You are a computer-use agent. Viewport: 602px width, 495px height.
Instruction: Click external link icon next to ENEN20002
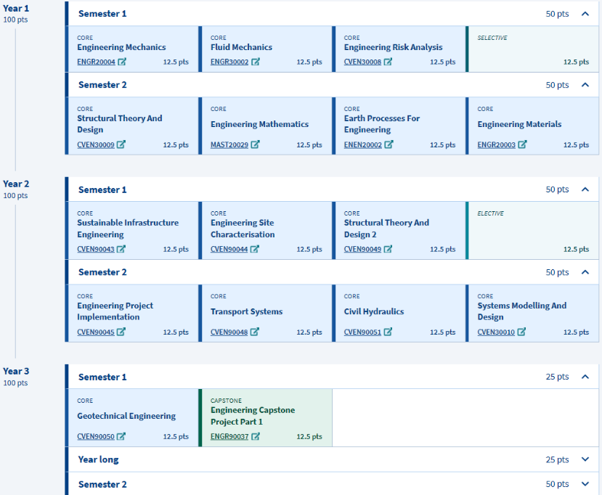point(389,144)
